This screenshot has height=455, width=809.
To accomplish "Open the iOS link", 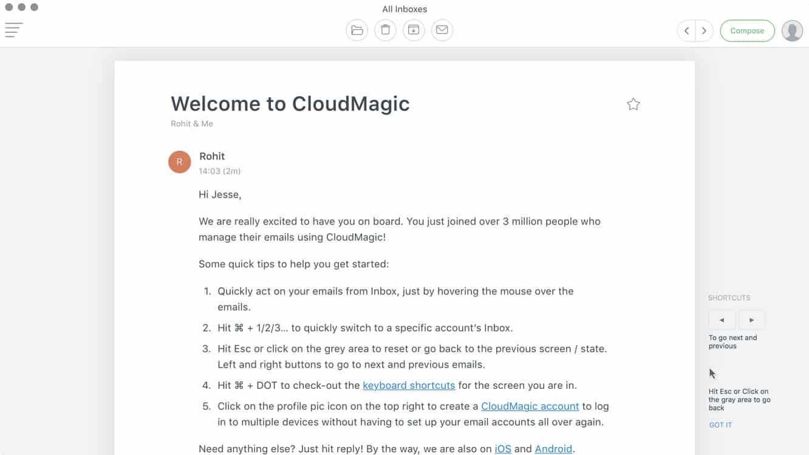I will pyautogui.click(x=503, y=449).
